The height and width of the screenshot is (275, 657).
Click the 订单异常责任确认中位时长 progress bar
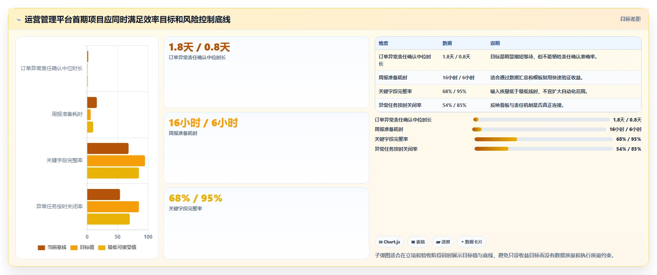pyautogui.click(x=541, y=120)
